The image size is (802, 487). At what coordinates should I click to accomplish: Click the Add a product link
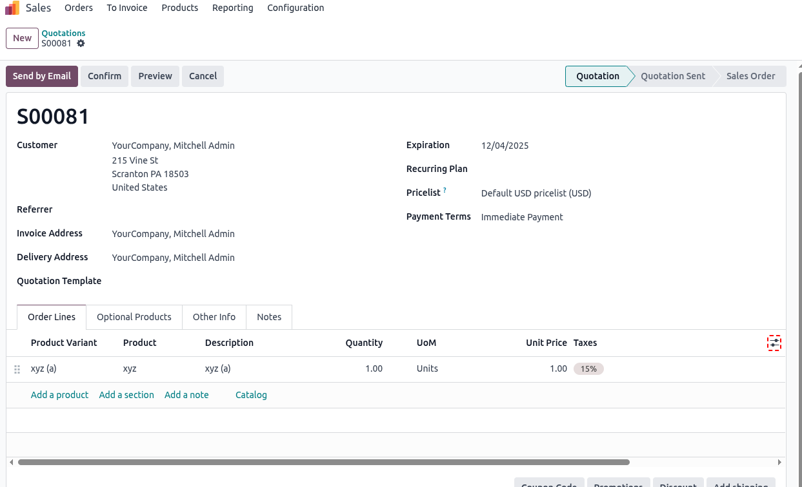(x=59, y=395)
